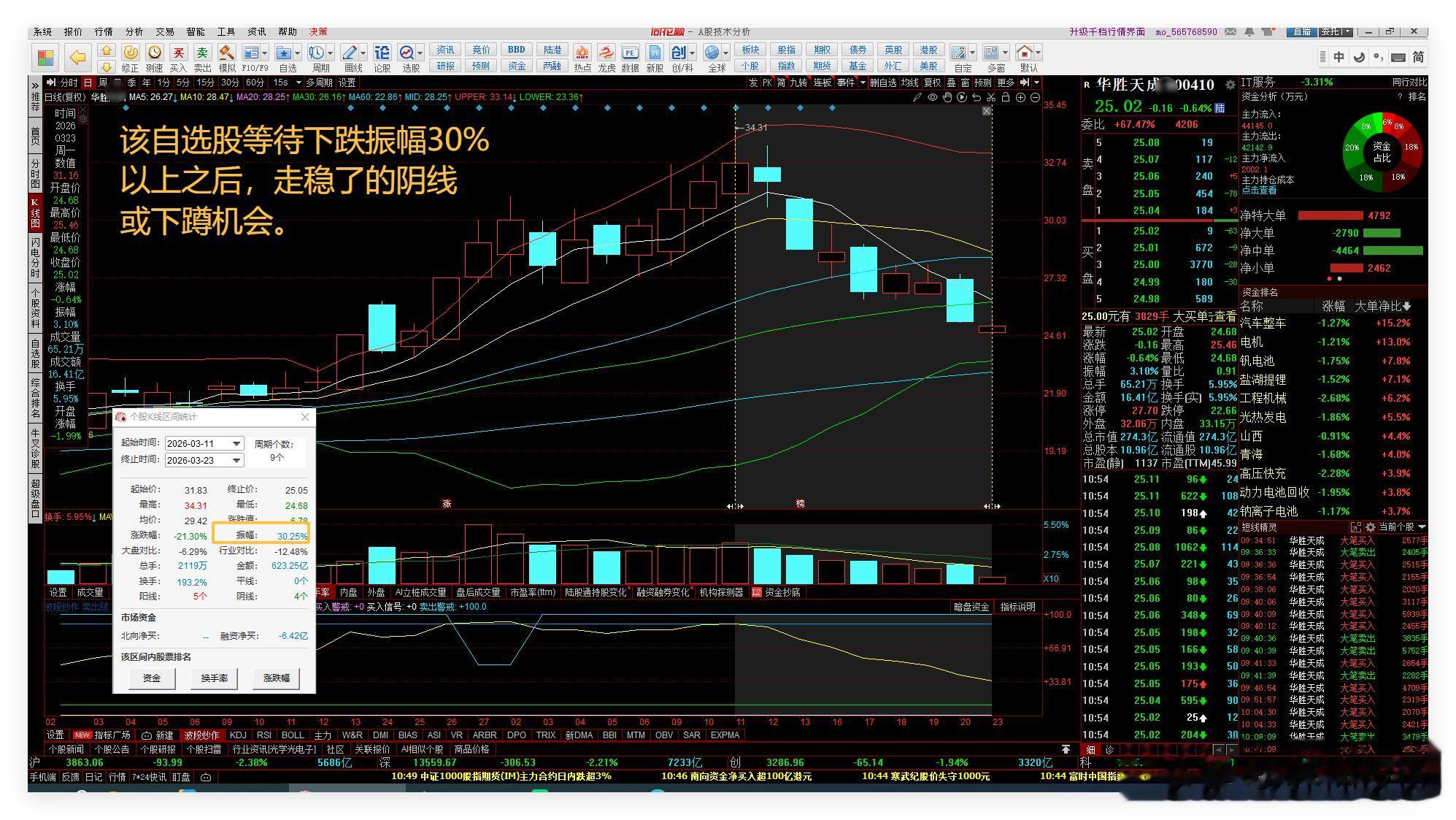1456x820 pixels.
Task: Open 模拟 simulated trading gavel icon
Action: click(226, 53)
